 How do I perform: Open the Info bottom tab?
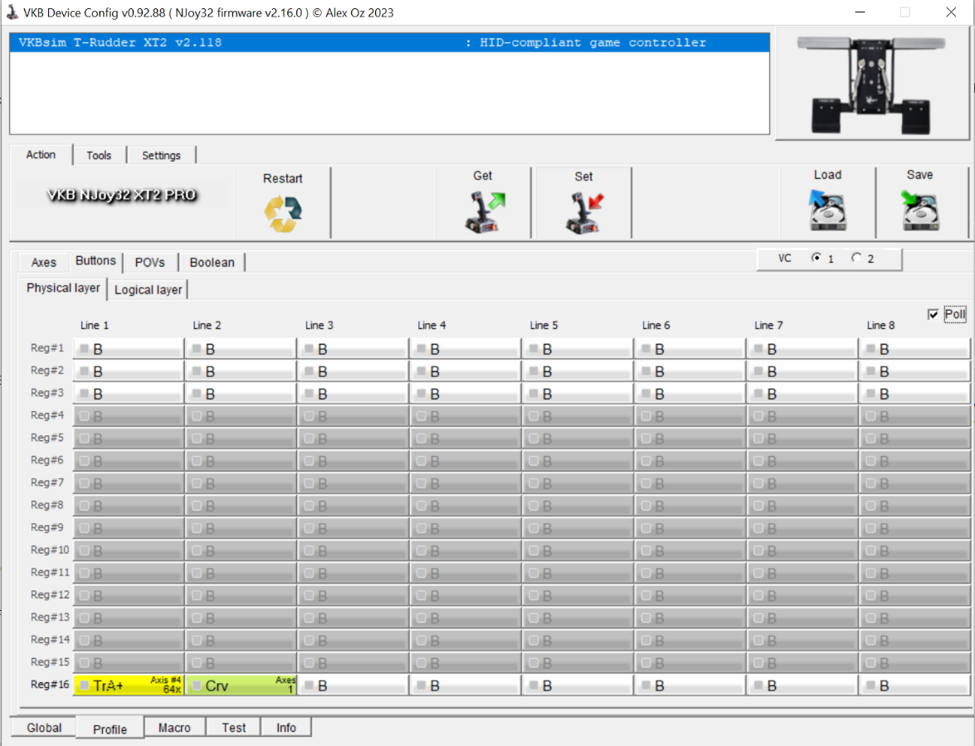pos(286,728)
